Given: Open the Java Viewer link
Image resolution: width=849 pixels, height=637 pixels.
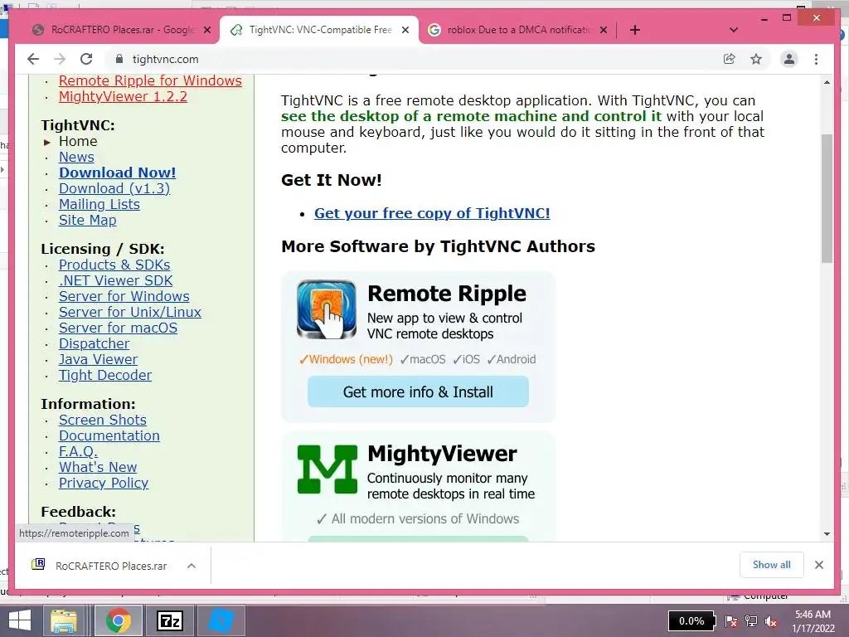Looking at the screenshot, I should pos(98,359).
